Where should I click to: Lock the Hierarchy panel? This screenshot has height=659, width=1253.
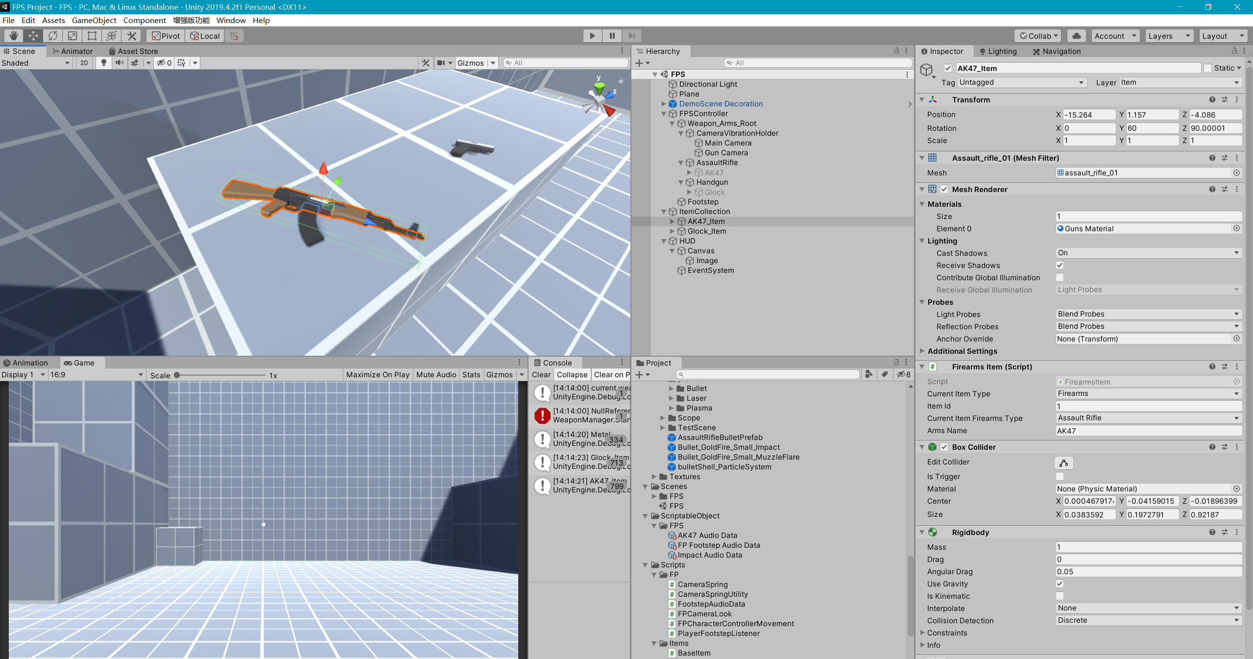[x=896, y=51]
